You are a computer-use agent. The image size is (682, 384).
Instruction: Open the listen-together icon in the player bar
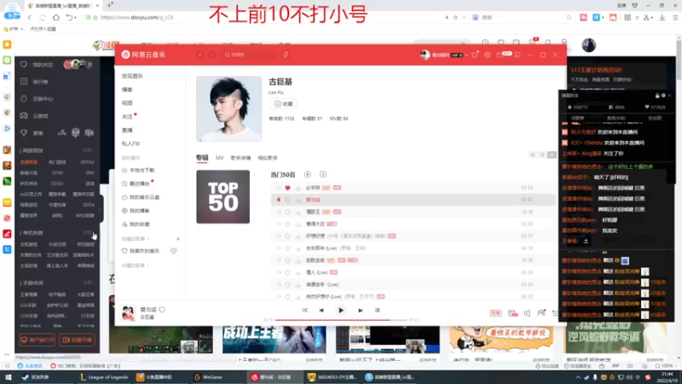click(x=541, y=313)
